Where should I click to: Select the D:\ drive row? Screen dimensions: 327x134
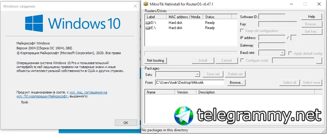tap(191, 23)
